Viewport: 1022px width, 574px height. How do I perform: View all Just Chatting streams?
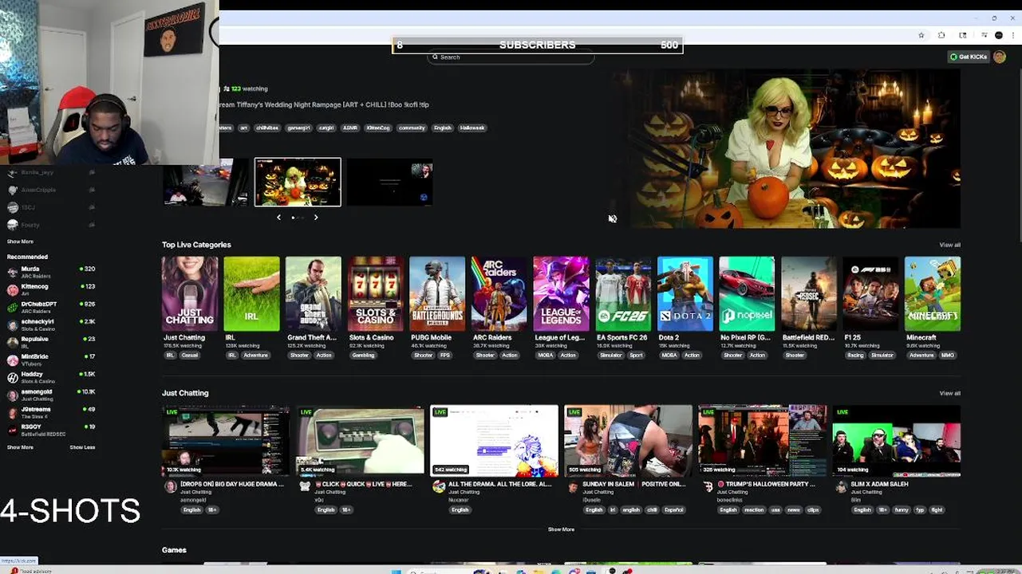[x=949, y=393]
